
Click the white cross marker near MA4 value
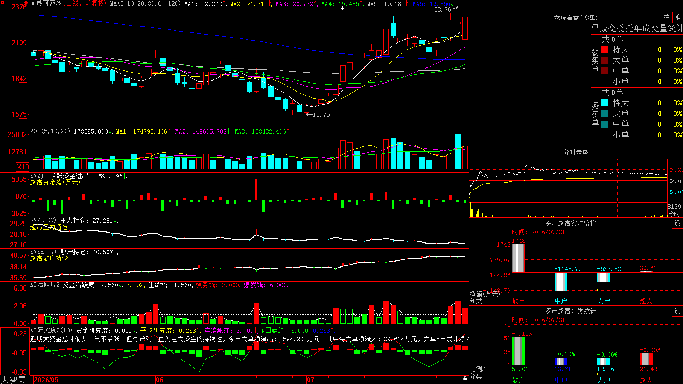click(342, 8)
